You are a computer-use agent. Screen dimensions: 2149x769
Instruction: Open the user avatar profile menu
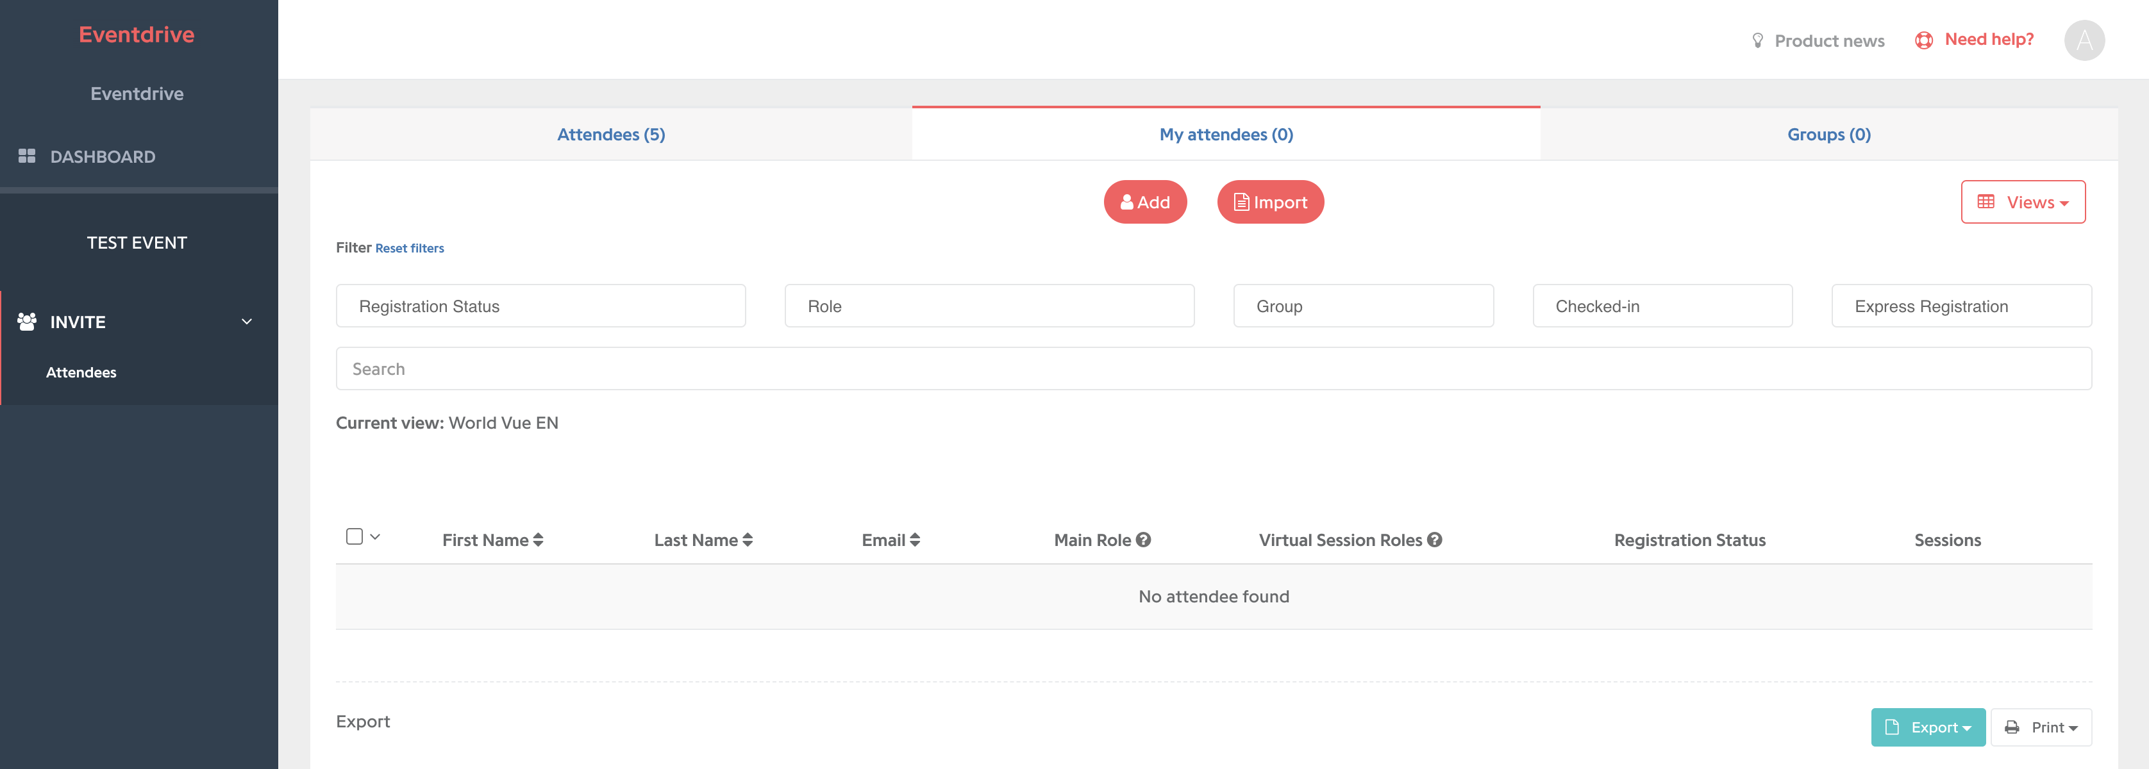click(2084, 40)
